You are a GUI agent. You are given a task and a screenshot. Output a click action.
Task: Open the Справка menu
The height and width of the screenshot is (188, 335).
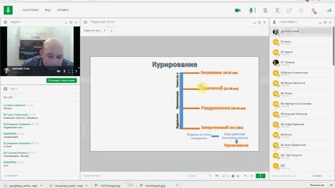pyautogui.click(x=63, y=10)
